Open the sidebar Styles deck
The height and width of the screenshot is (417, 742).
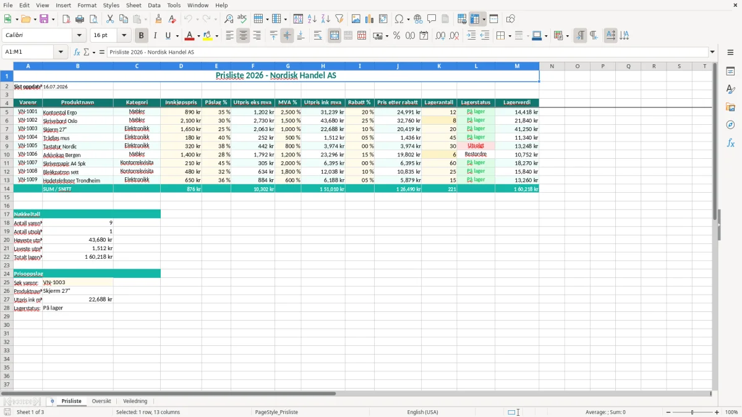pyautogui.click(x=730, y=89)
